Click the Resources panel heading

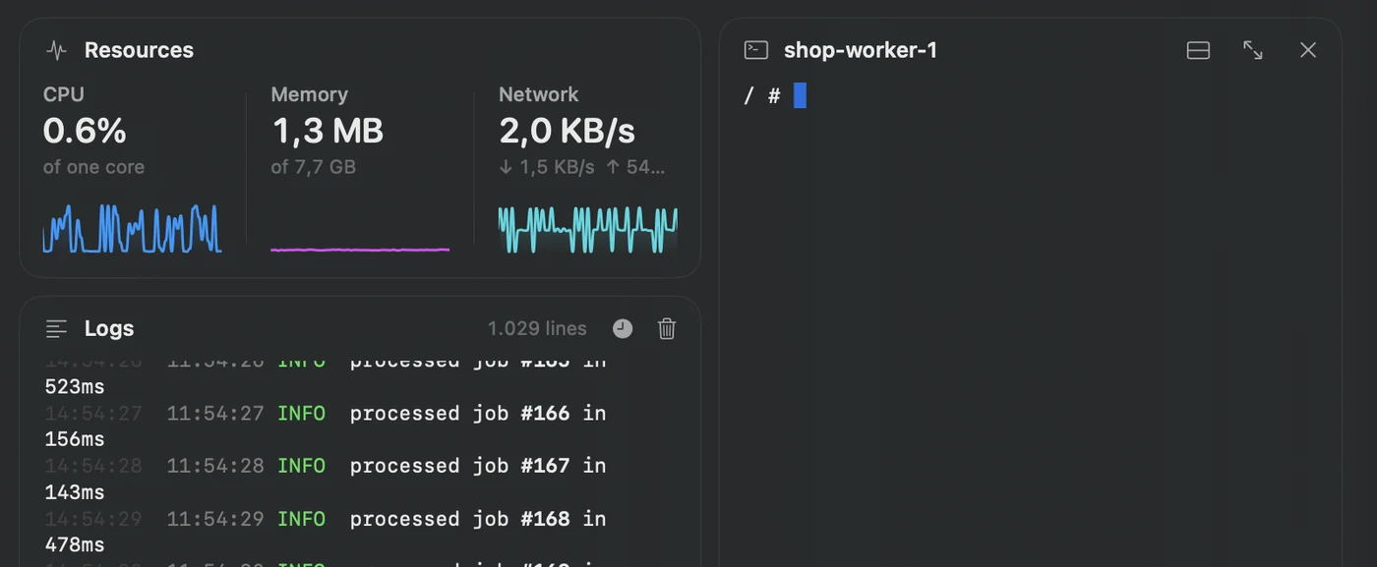139,50
